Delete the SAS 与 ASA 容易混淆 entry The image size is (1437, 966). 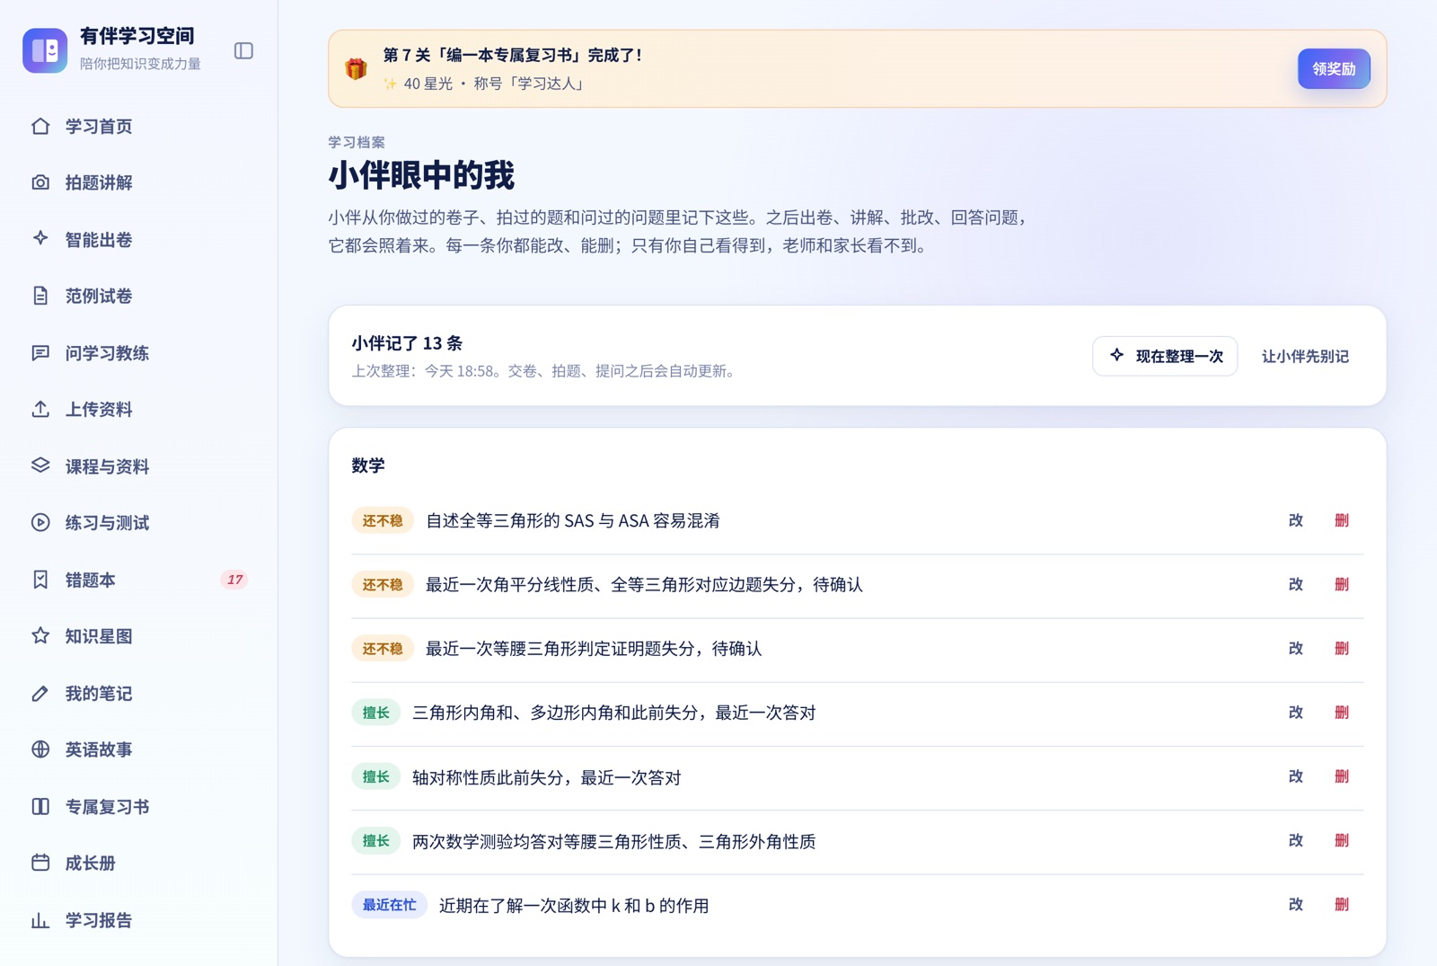click(1342, 520)
